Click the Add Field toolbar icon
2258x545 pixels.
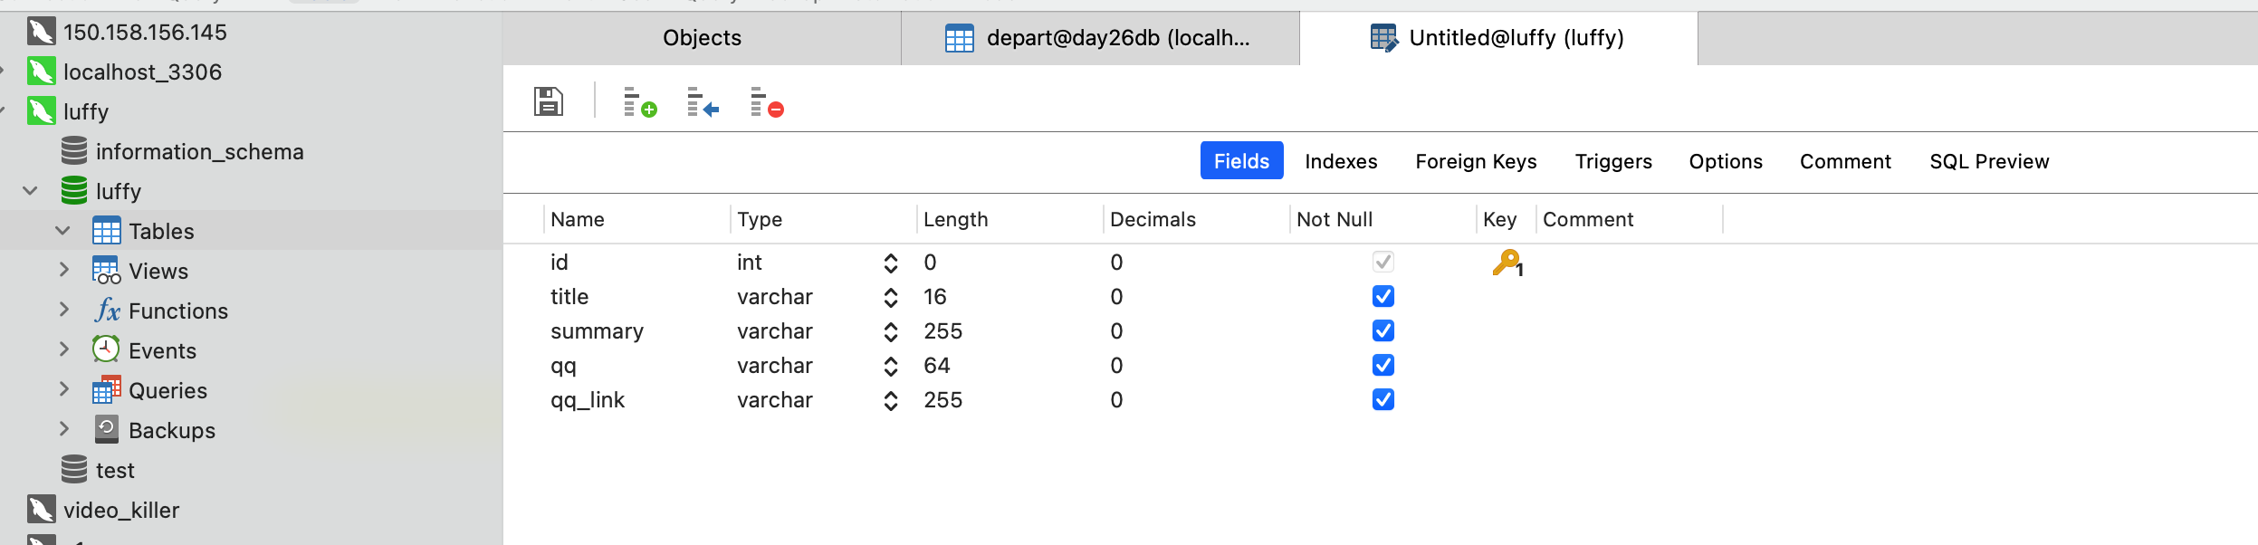(640, 102)
